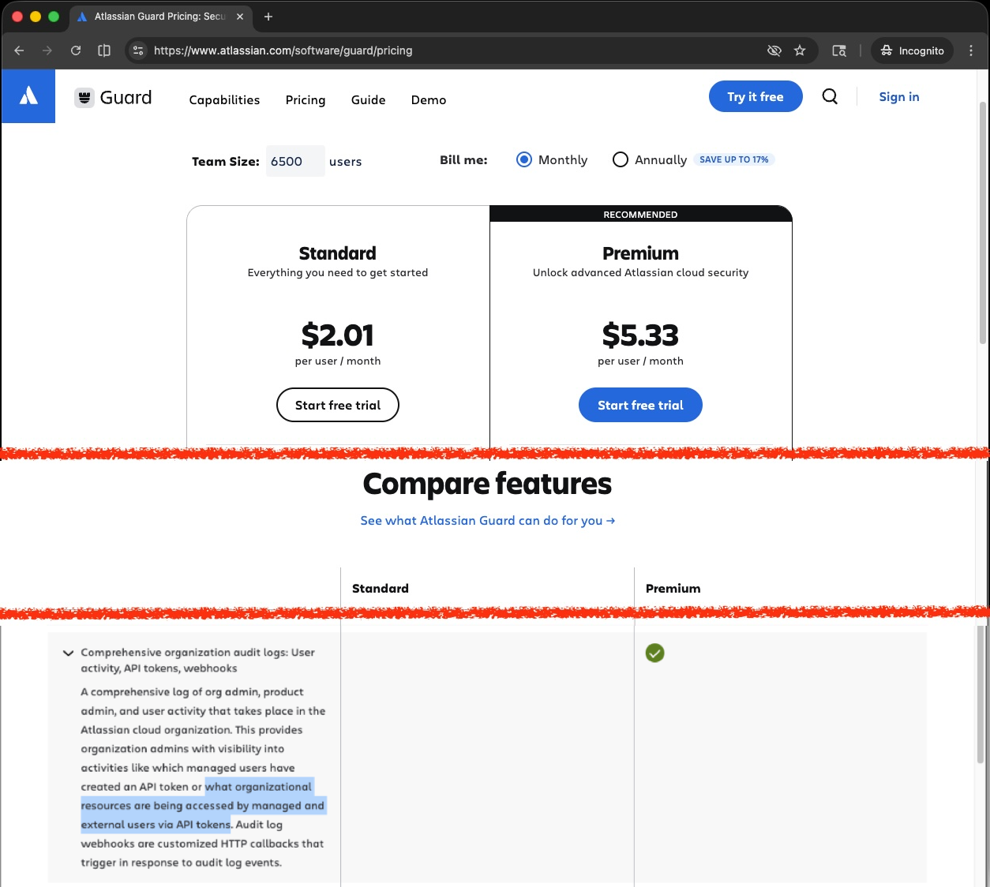Bookmark this page with the star icon

click(800, 51)
